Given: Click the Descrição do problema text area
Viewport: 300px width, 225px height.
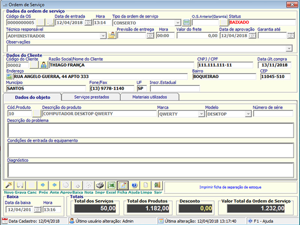Looking at the screenshot, I should click(151, 130).
